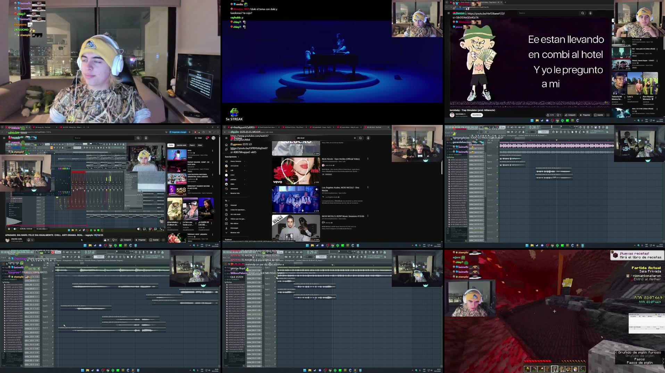Expand 'Mostrar más' in the YouTube sidebar

[x=235, y=193]
